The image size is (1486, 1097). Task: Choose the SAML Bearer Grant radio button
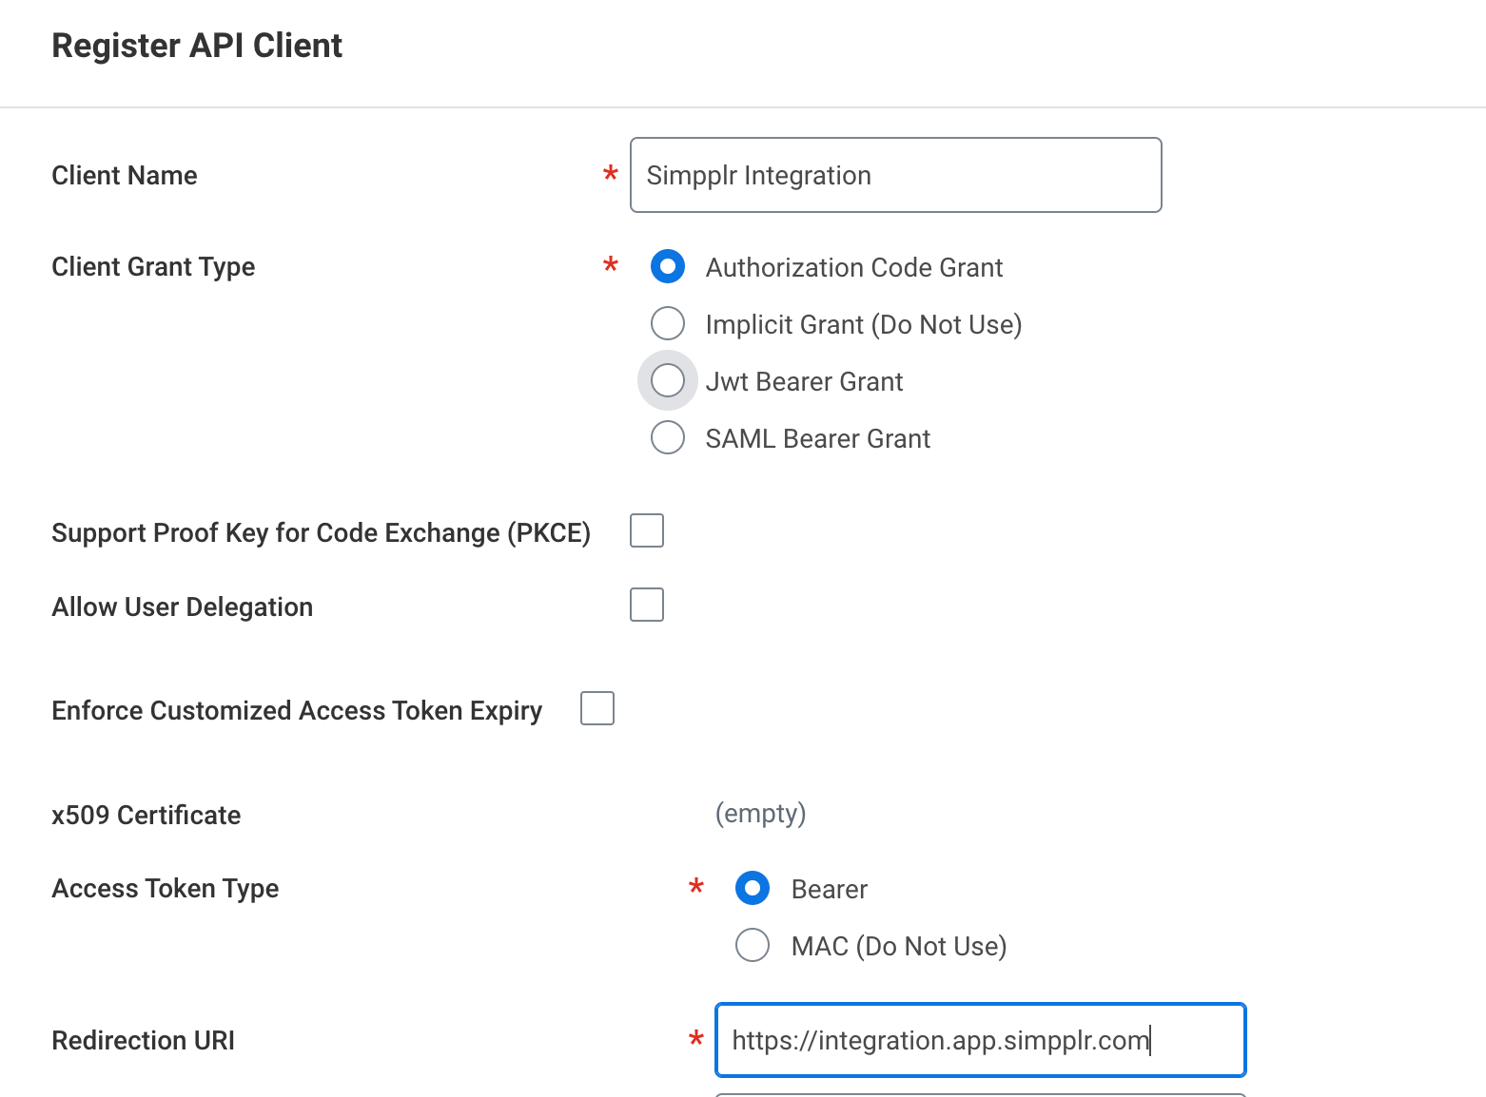(x=667, y=437)
